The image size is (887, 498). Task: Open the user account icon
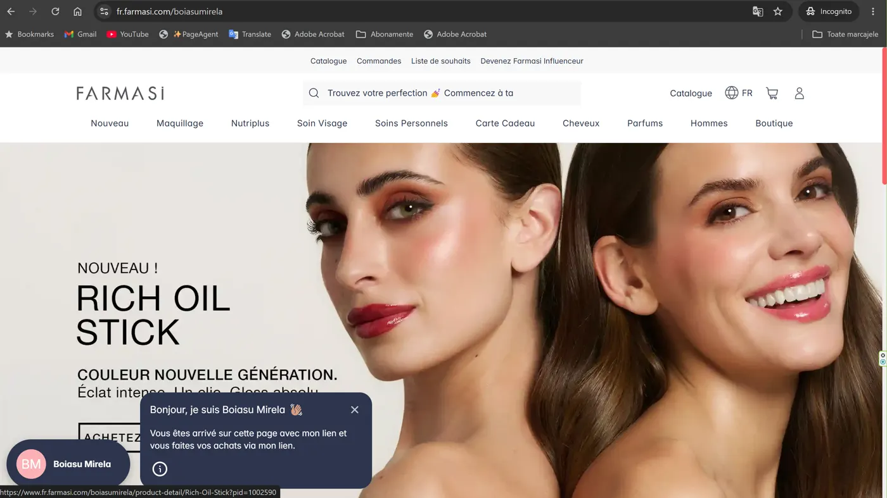point(799,93)
